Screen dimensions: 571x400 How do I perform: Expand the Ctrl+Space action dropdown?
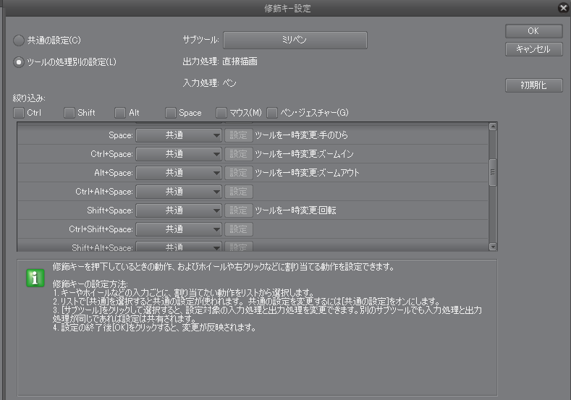click(x=179, y=154)
